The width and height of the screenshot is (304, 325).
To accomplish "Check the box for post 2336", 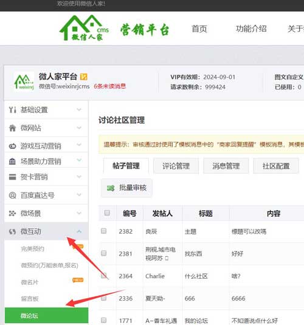I will pyautogui.click(x=103, y=298).
